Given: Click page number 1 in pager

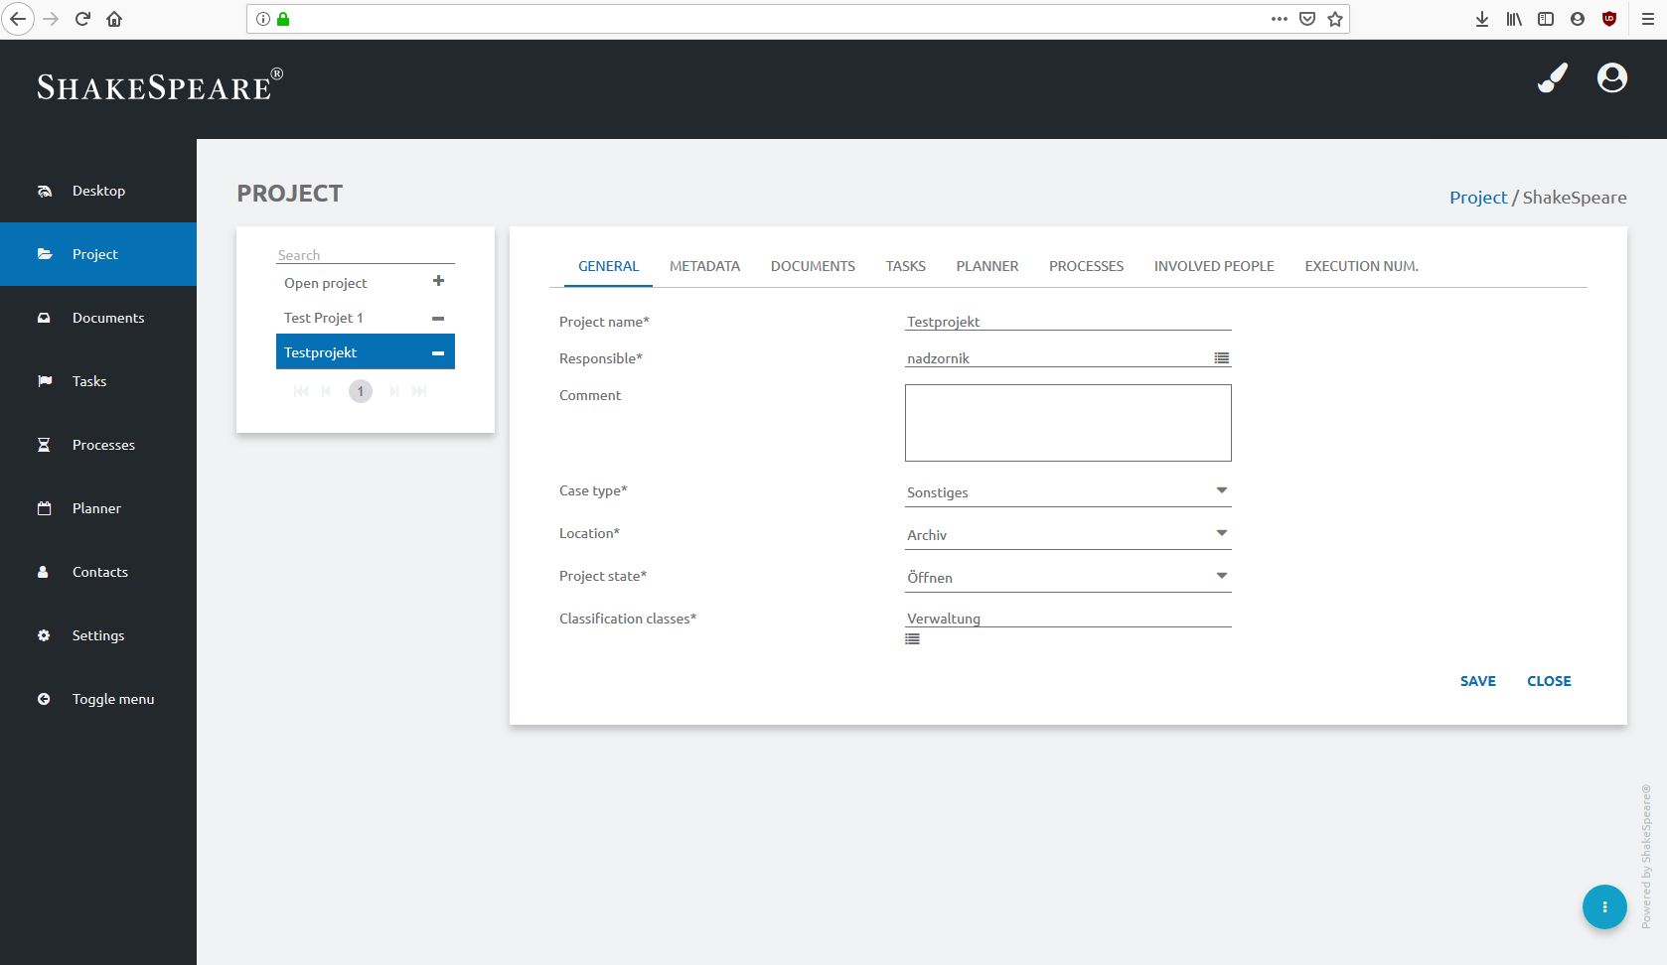Looking at the screenshot, I should [361, 391].
